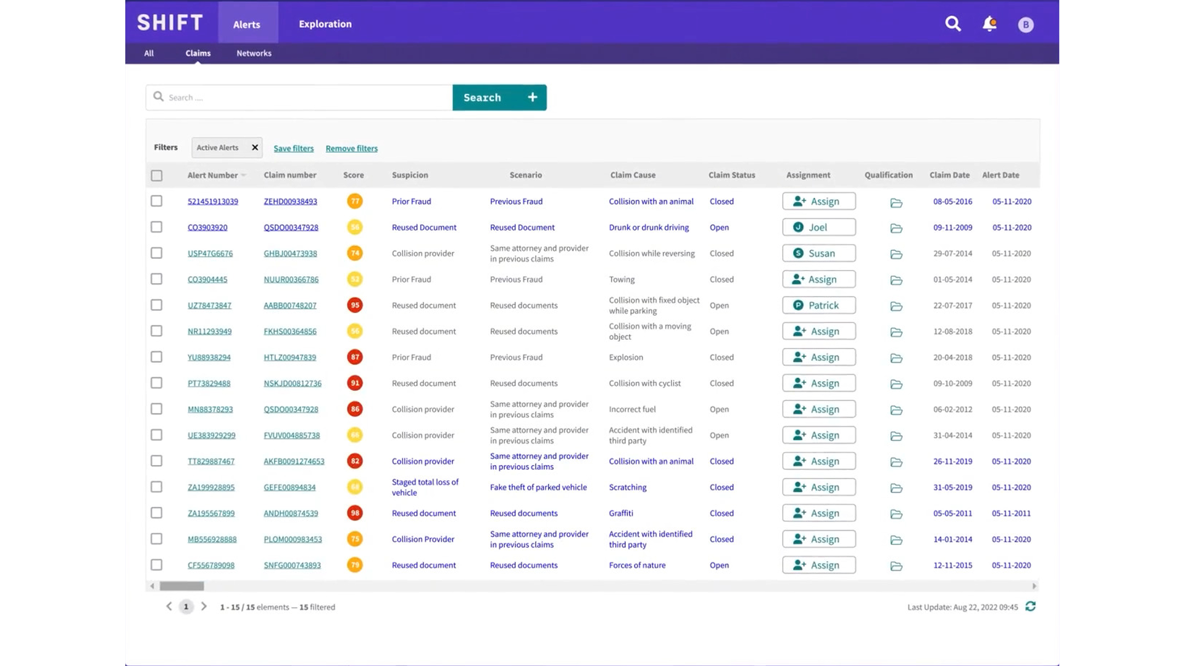1185x666 pixels.
Task: Click the Save filters link
Action: point(293,149)
